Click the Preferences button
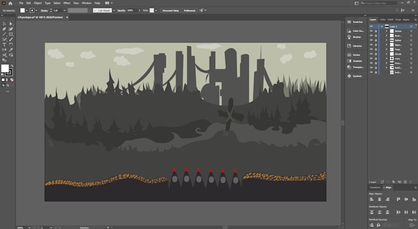 189,10
